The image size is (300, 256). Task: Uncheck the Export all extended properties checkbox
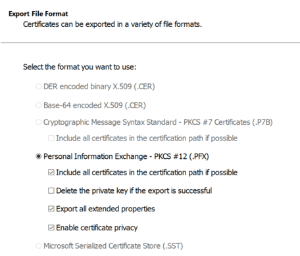[51, 209]
